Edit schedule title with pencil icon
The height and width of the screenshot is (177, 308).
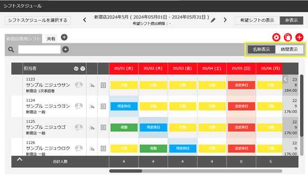pos(213,20)
